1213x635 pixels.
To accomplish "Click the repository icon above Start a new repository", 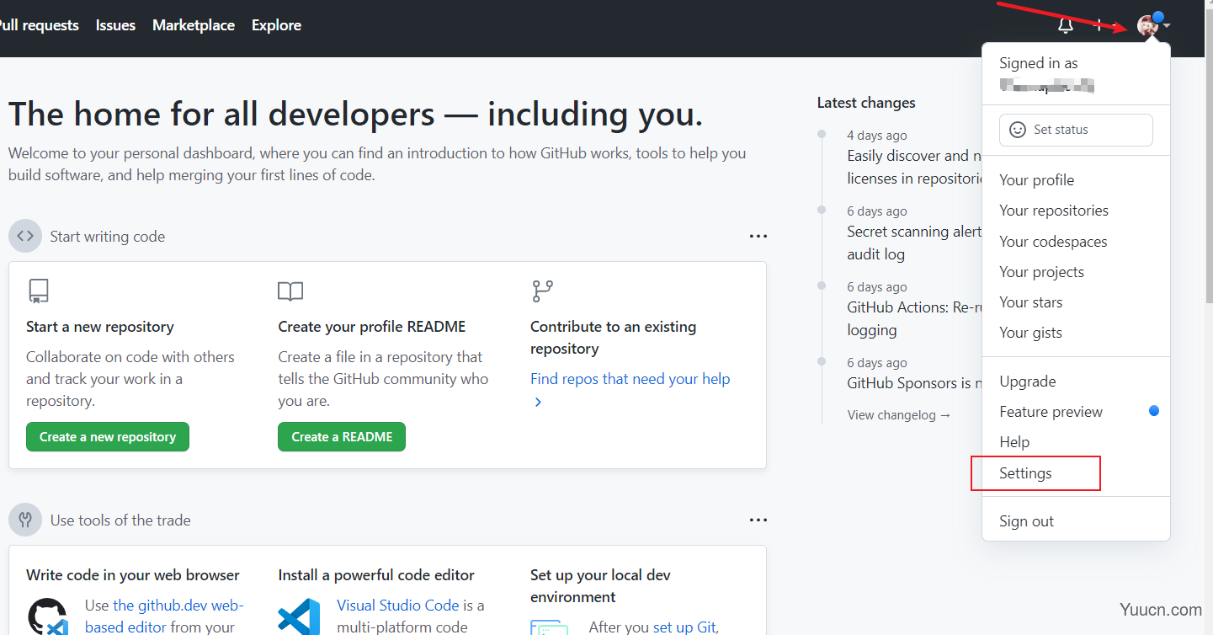I will 38,291.
